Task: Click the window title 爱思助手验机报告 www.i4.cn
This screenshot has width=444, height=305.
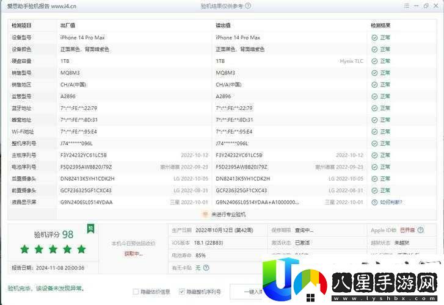Action: (42, 6)
